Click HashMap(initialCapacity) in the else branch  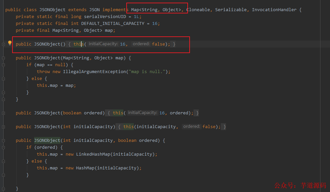coord(107,168)
